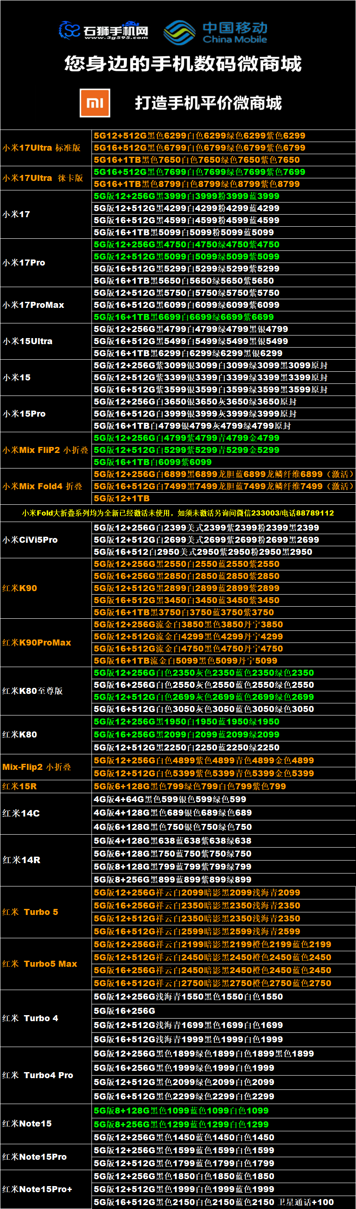This screenshot has height=1209, width=356.
Task: Select the 小米17Ultra 徕卡版 model cell
Action: [43, 178]
